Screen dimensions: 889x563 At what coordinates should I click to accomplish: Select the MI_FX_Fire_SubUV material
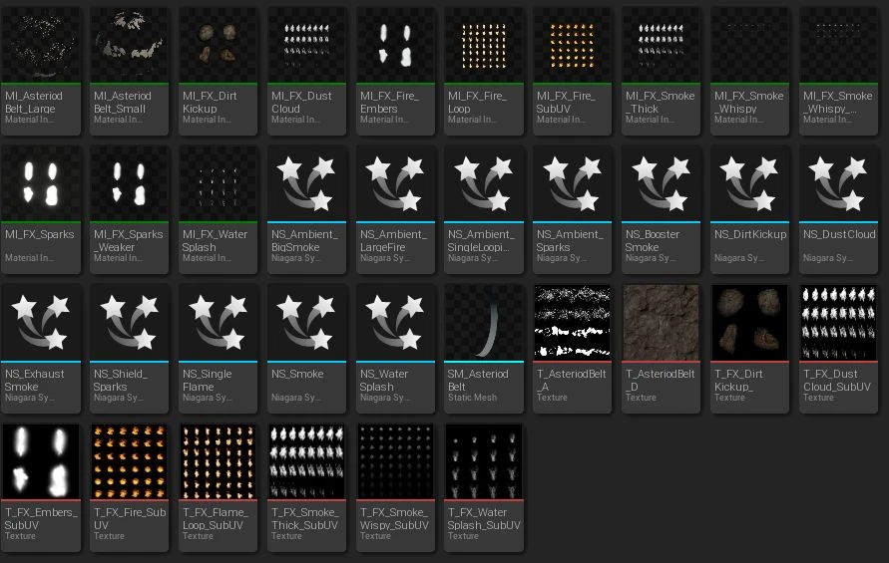(572, 71)
